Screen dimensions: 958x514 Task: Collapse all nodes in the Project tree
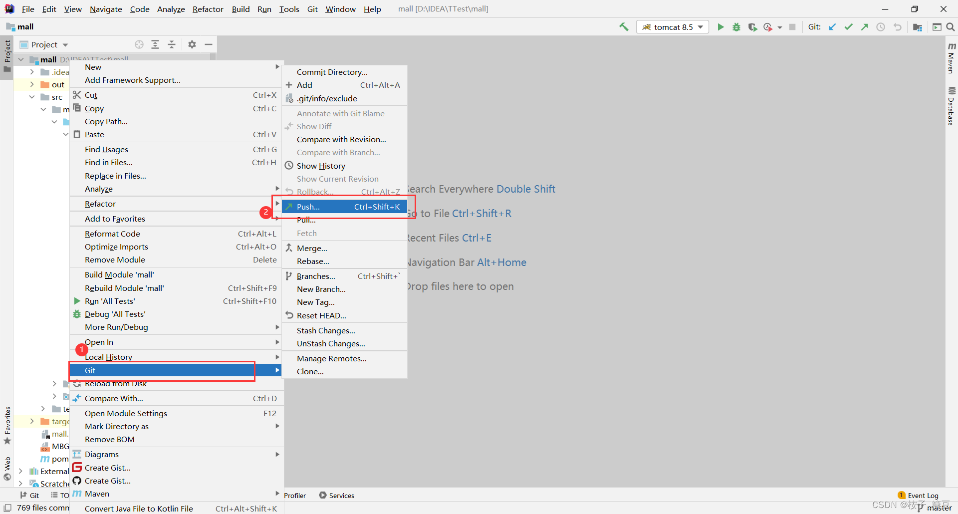[x=172, y=44]
